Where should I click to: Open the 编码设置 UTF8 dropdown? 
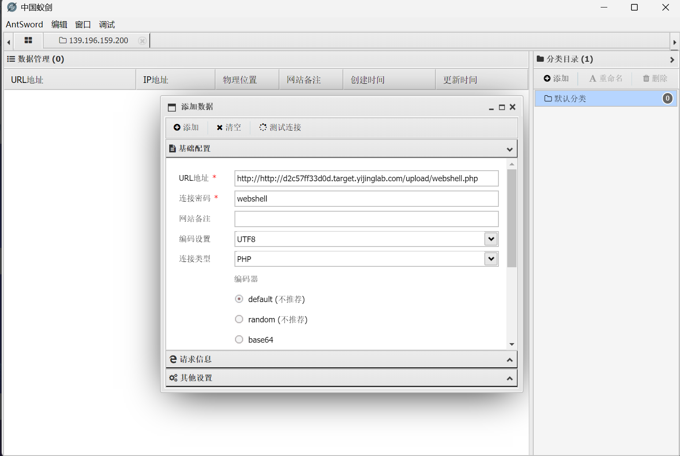coord(491,239)
